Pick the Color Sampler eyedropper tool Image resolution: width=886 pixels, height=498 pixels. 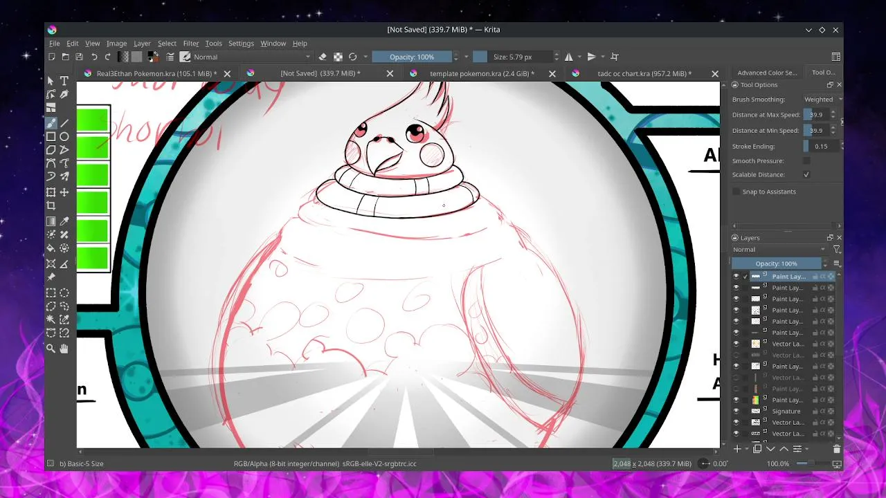(x=64, y=221)
